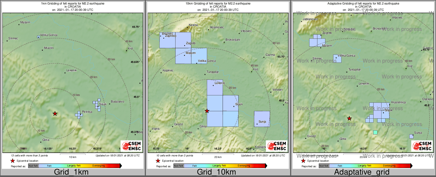Click the 'Felt' blue segment in Grid_10km legend
436x177 pixels.
coord(195,166)
